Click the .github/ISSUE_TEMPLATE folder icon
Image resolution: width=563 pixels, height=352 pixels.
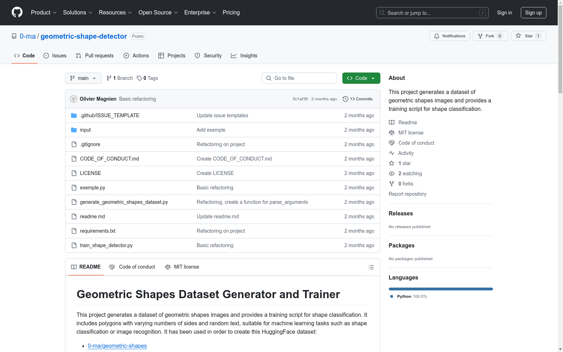point(74,115)
